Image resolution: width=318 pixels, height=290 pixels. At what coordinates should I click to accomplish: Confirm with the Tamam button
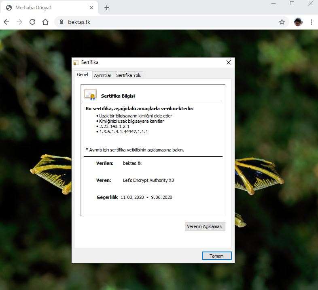[216, 256]
